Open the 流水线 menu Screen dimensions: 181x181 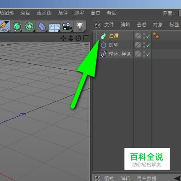(x=44, y=13)
